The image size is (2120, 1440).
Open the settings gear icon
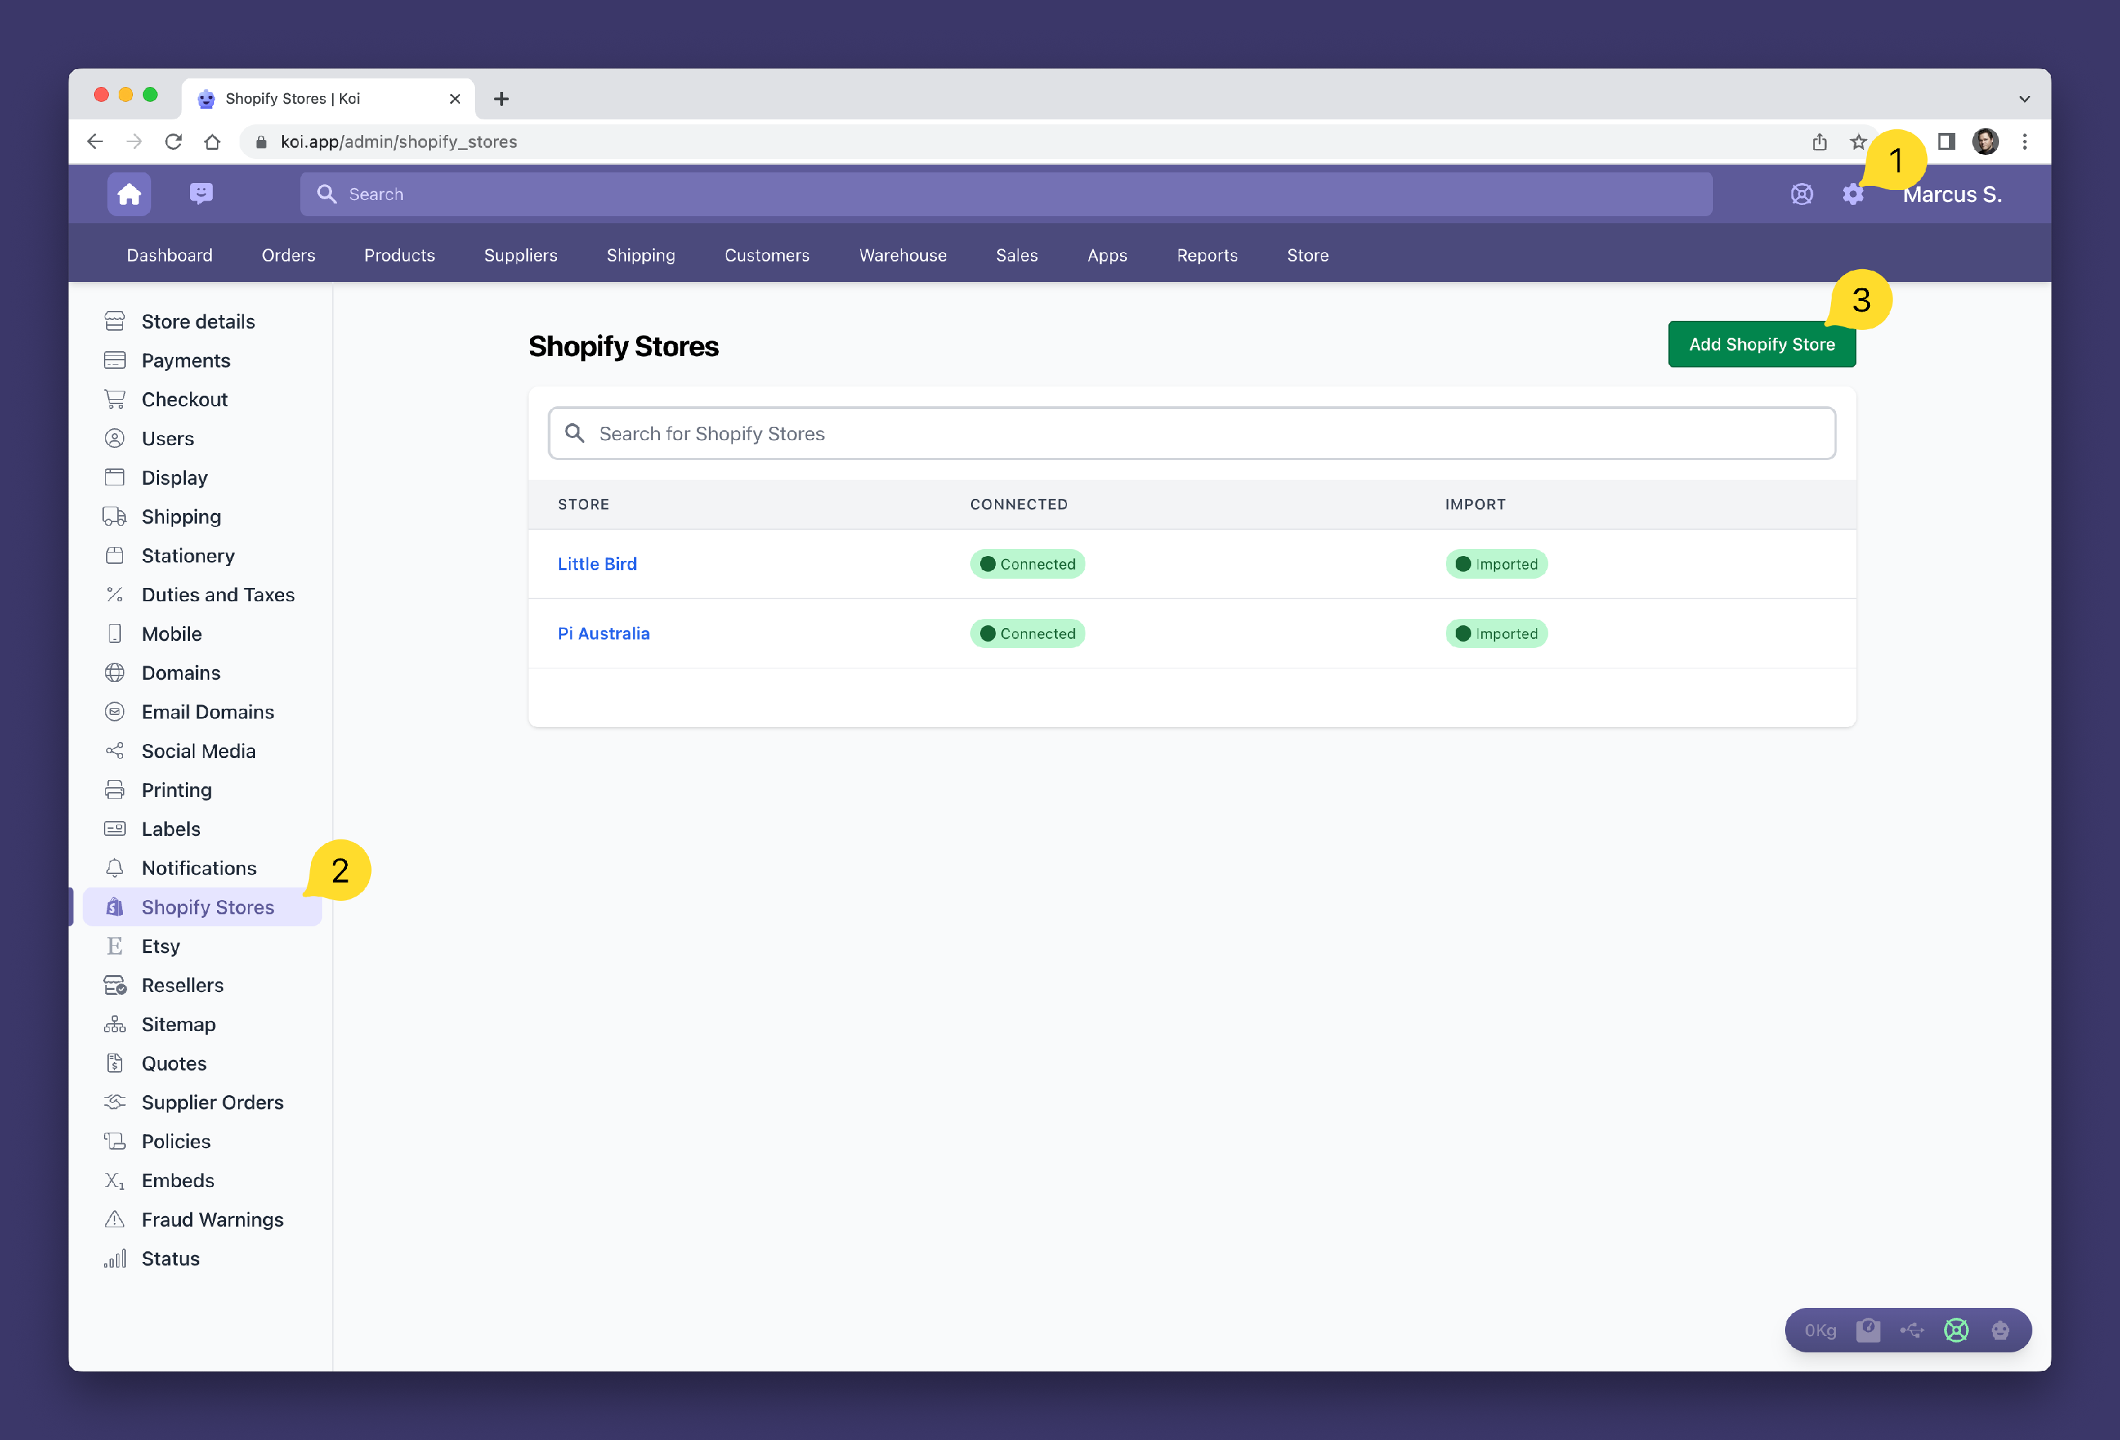pos(1851,194)
